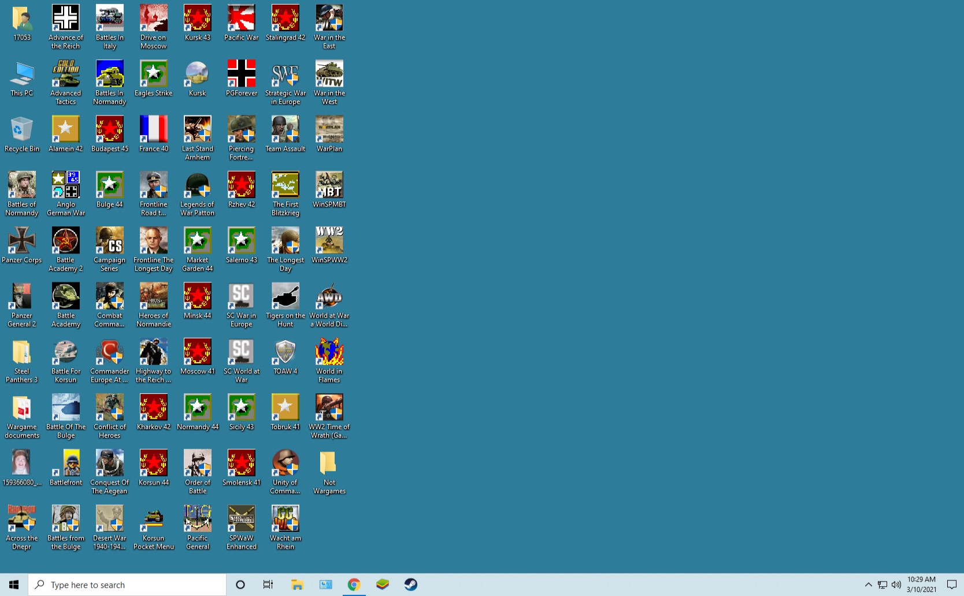Launch Last Stand Arnhem shortcut
Viewport: 964px width, 596px height.
[x=198, y=129]
